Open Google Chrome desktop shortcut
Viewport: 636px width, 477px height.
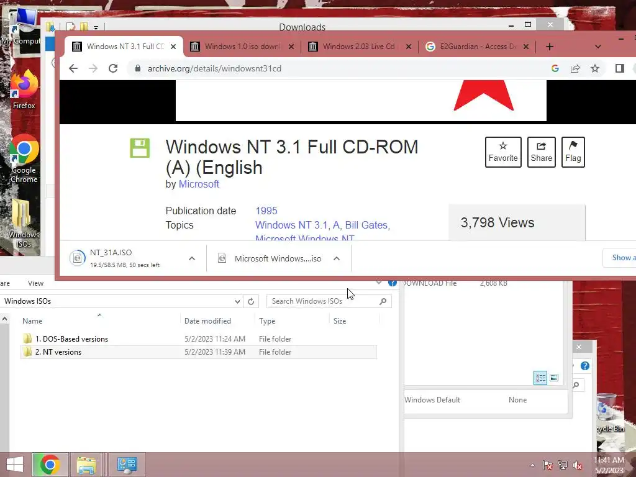click(x=24, y=158)
